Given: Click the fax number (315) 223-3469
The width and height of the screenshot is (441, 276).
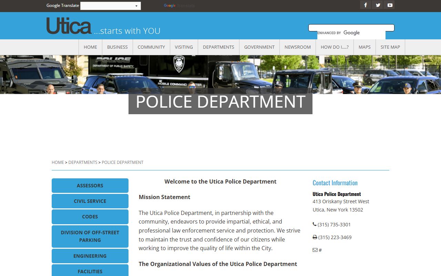Looking at the screenshot, I should (x=335, y=237).
